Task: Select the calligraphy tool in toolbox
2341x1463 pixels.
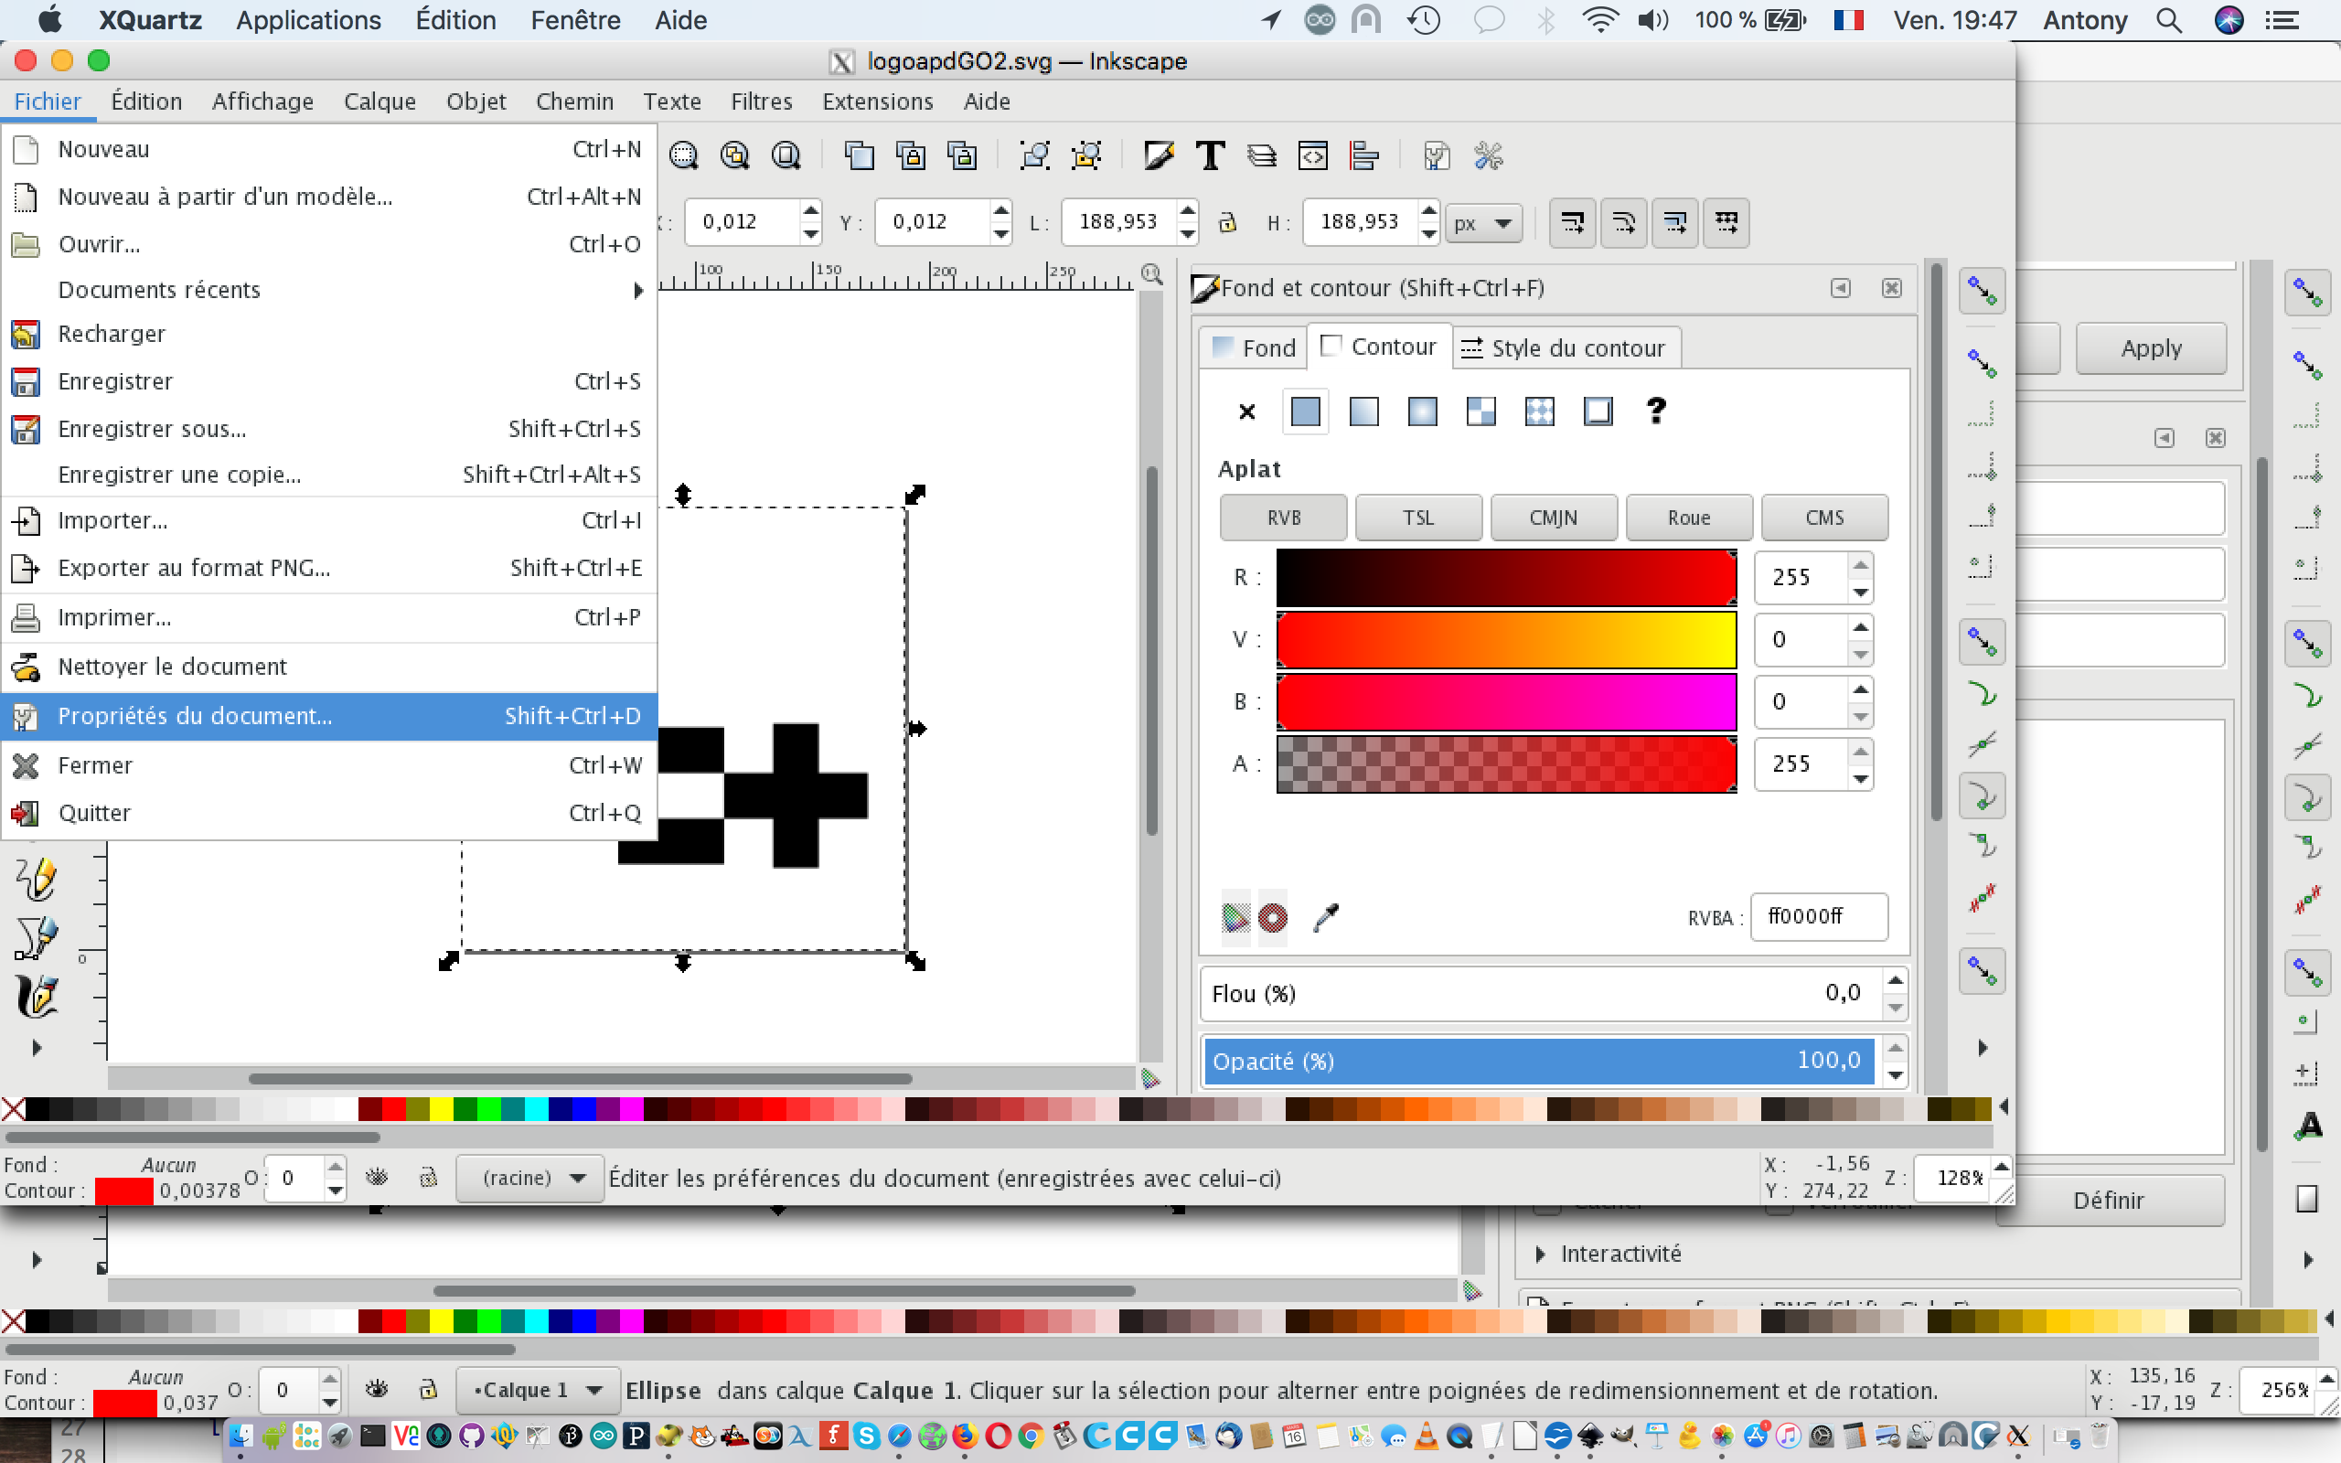Action: tap(37, 997)
